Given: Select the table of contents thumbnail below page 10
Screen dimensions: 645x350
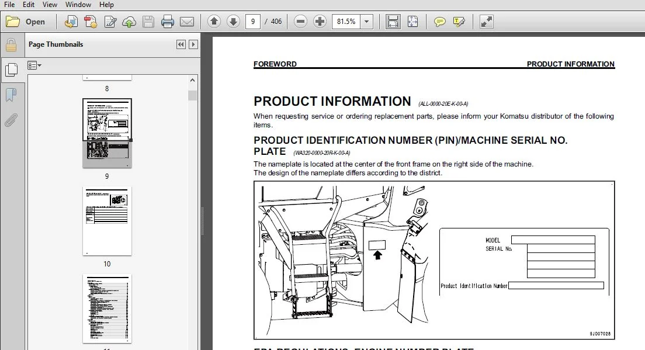Looking at the screenshot, I should [107, 309].
